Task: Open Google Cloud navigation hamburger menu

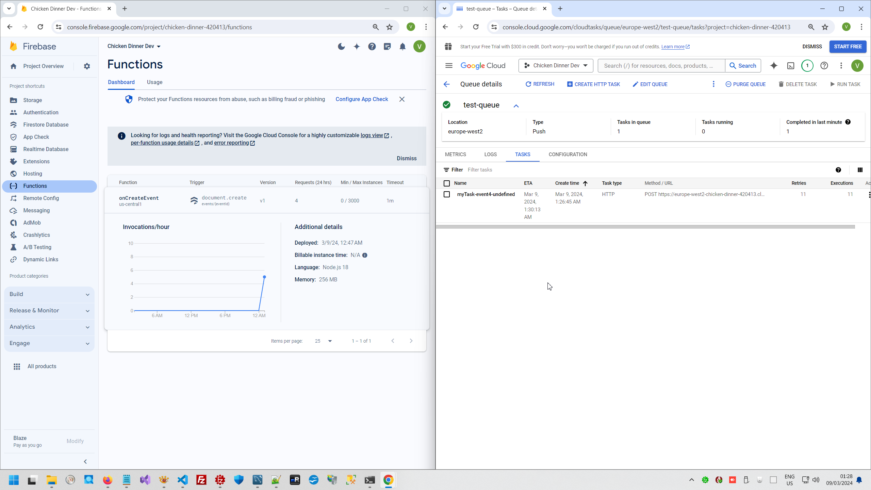Action: pyautogui.click(x=449, y=66)
